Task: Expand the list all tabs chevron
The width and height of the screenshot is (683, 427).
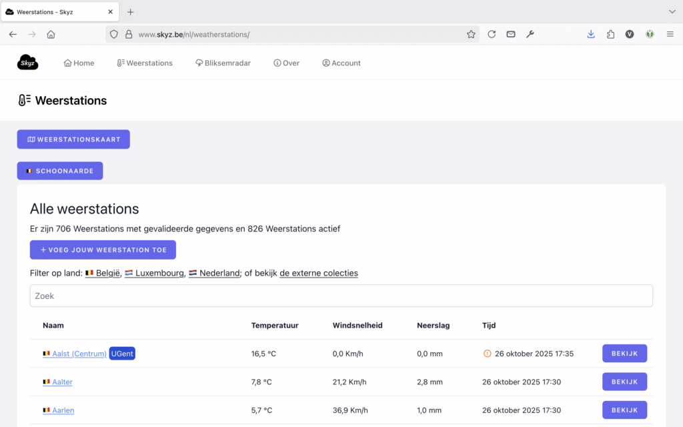Action: (672, 12)
